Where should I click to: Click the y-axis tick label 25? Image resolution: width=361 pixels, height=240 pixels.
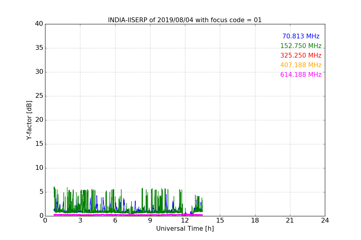(39, 96)
